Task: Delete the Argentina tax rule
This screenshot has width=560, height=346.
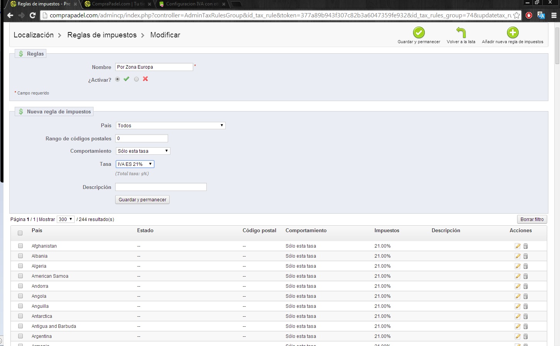Action: click(526, 336)
